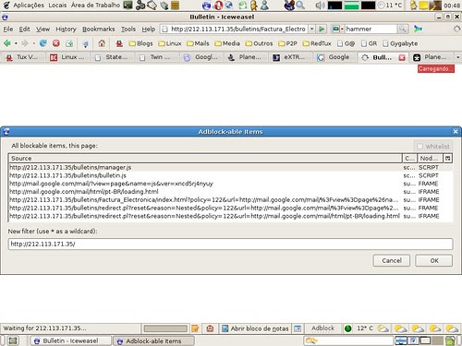Switch to the Twn ... tab
Image resolution: width=462 pixels, height=346 pixels.
[156, 57]
